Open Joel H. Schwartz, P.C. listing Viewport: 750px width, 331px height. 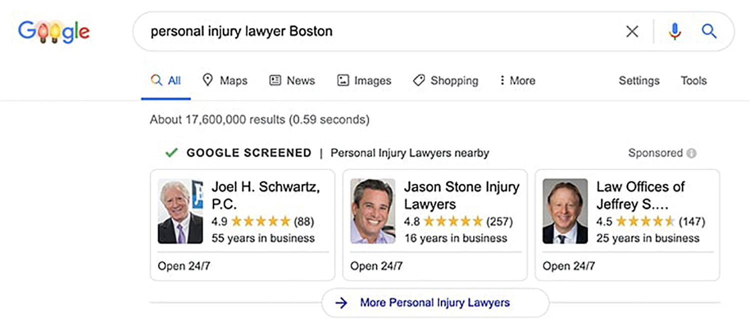(265, 195)
